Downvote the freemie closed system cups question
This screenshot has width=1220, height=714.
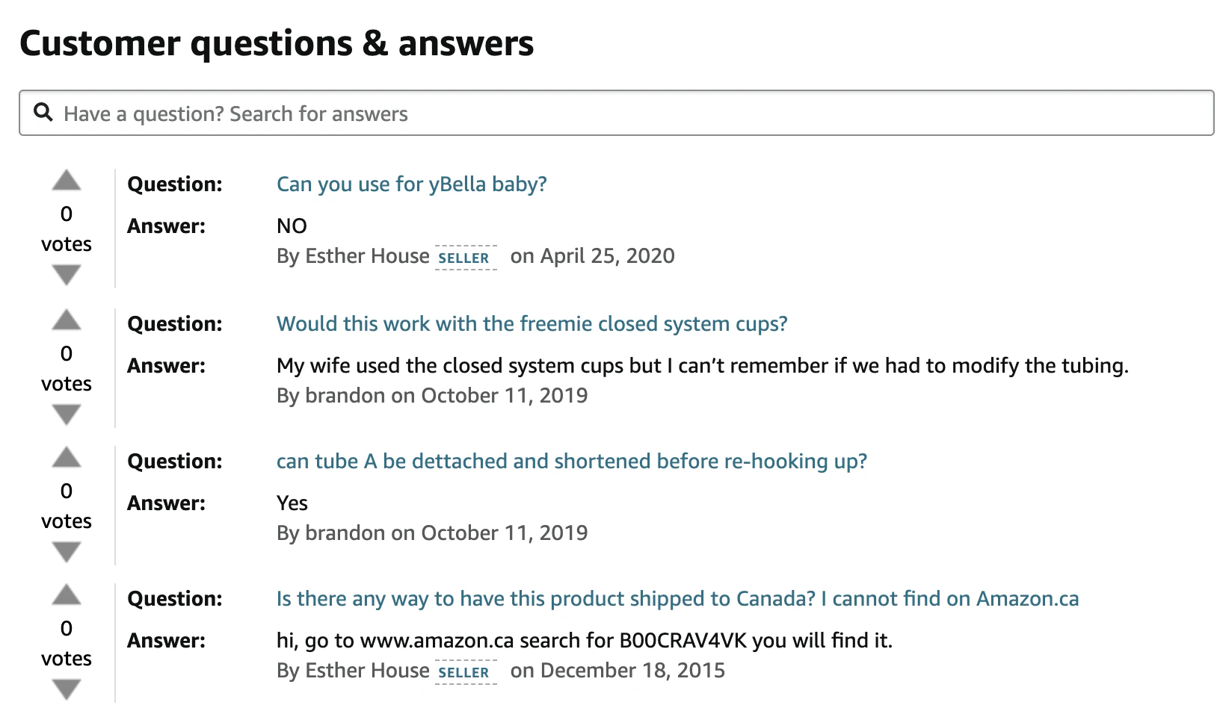coord(67,415)
